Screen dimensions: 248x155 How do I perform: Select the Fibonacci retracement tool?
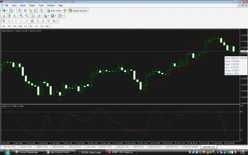tap(38, 21)
